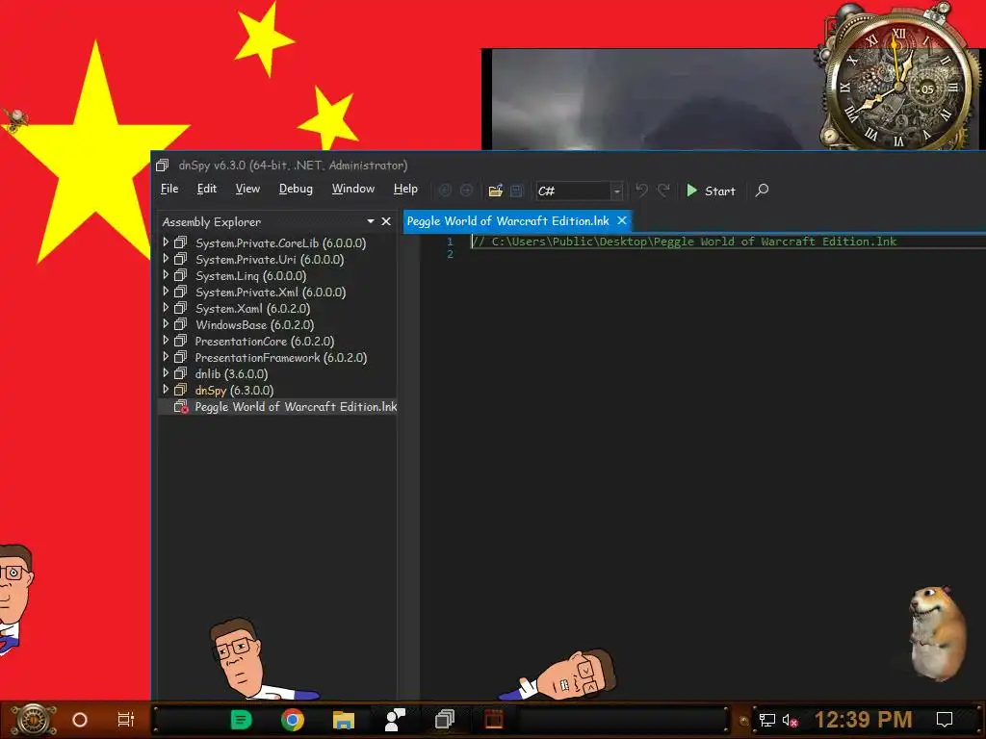Expand the System.Linq node
The height and width of the screenshot is (739, 986).
[x=166, y=274]
